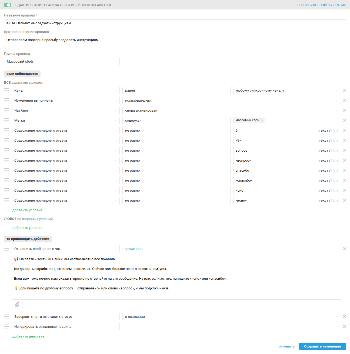Remove the массовый сбой tag
The height and width of the screenshot is (354, 350).
point(262,121)
